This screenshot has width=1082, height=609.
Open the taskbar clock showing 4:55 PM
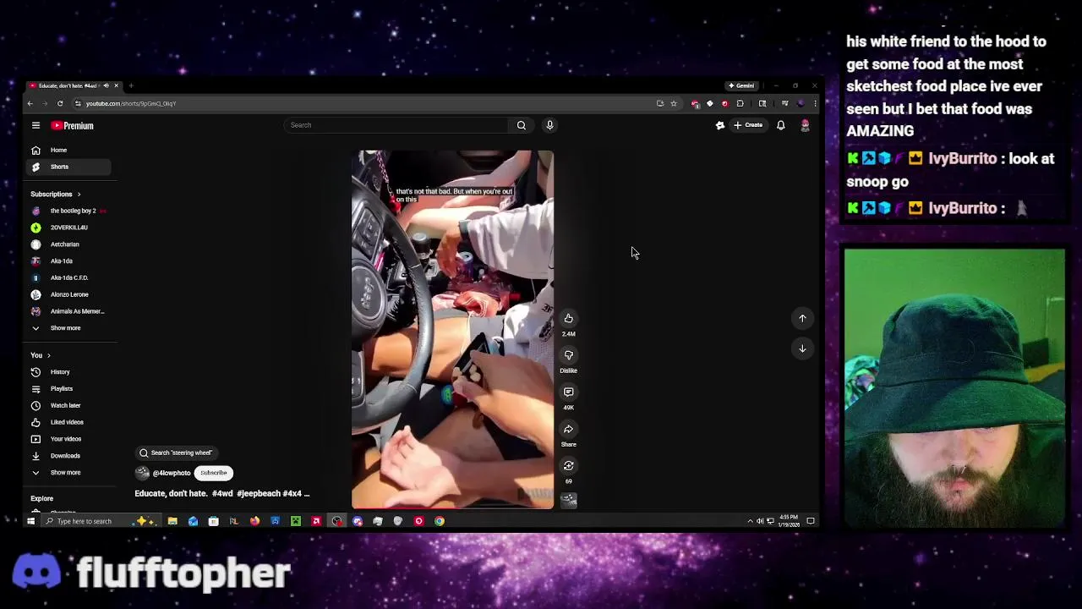(x=789, y=521)
